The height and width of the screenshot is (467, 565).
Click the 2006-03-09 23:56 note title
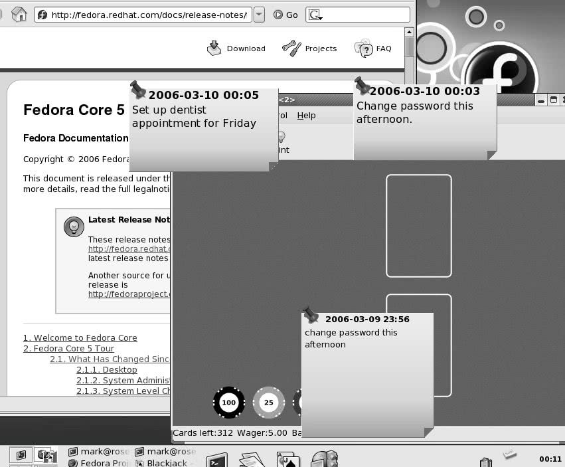pyautogui.click(x=367, y=319)
